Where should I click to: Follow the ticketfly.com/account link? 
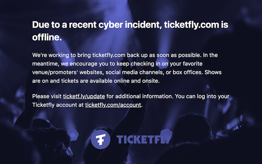[x=113, y=105]
